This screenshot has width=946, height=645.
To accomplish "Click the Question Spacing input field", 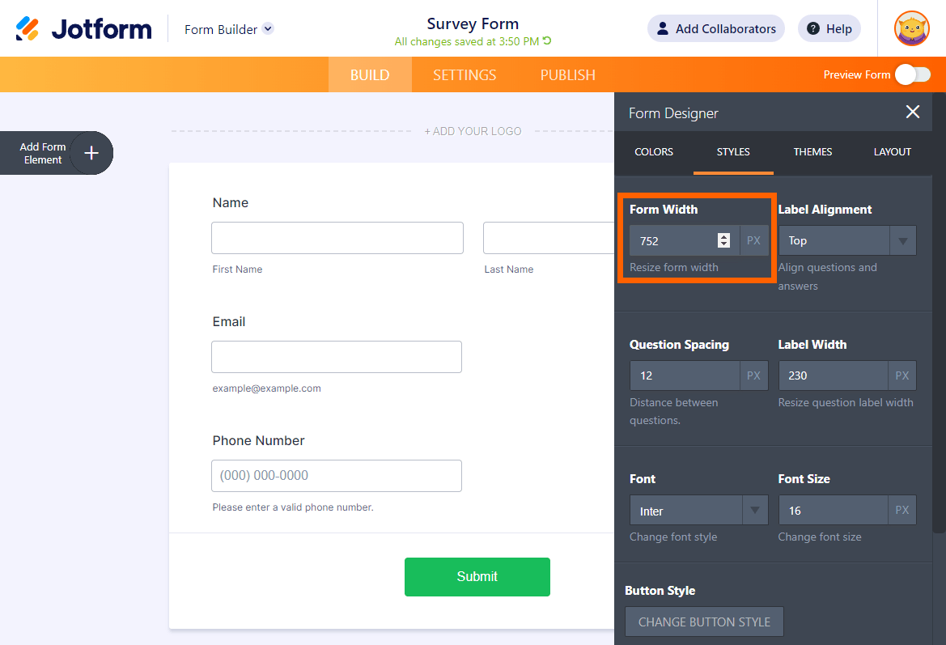I will 685,376.
